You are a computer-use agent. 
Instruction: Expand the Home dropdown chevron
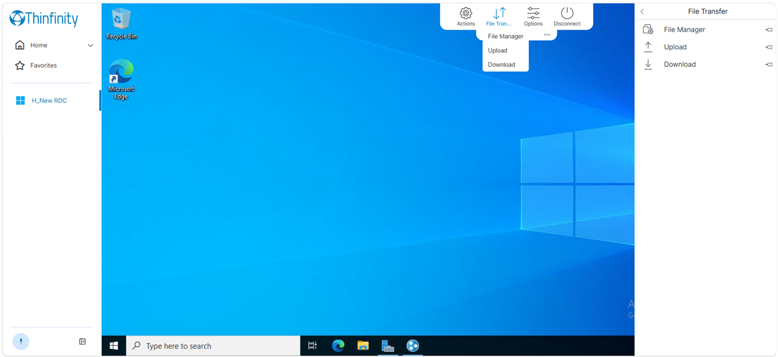(x=90, y=45)
